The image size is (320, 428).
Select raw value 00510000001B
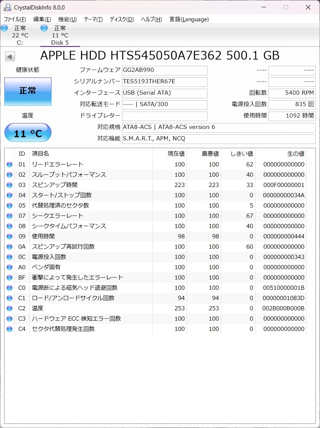tap(284, 288)
